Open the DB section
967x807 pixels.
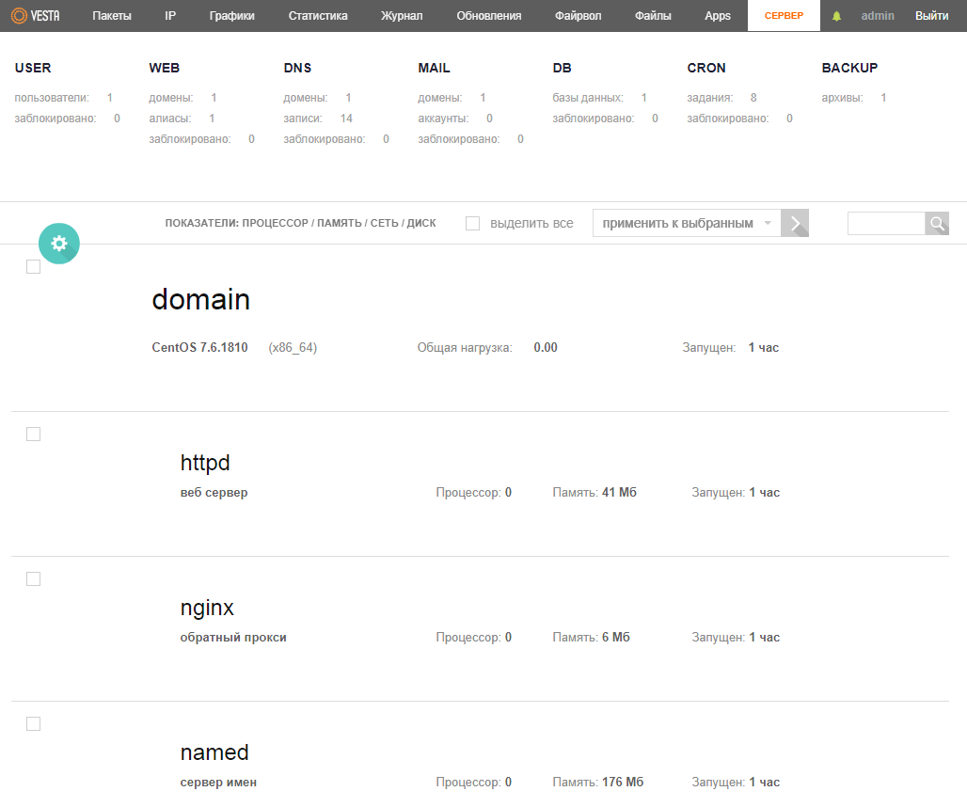(x=562, y=68)
